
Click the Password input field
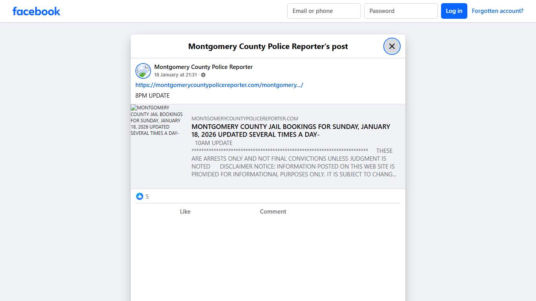tap(401, 11)
